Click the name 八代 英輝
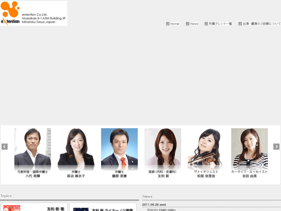The image size is (281, 211). tap(32, 176)
